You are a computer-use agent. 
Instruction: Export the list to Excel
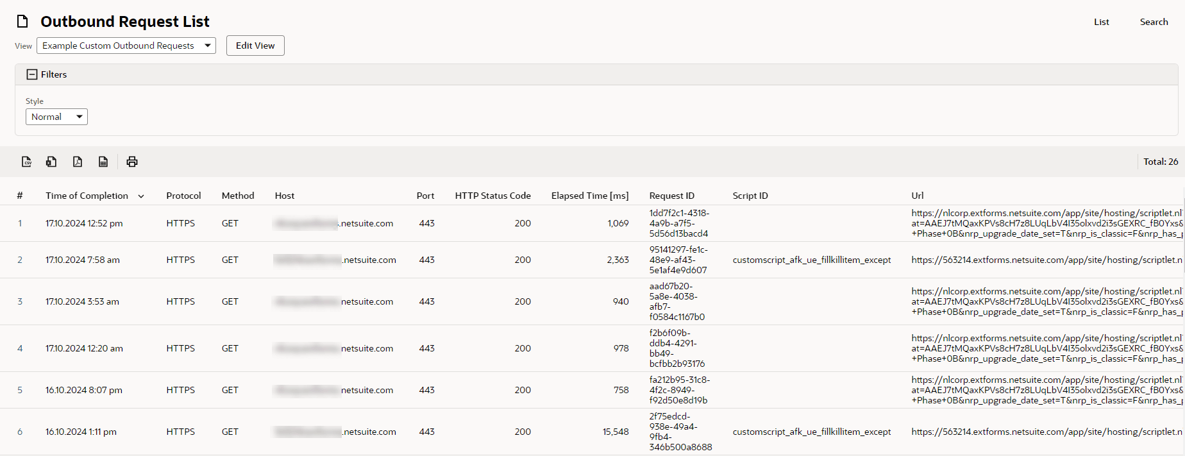pyautogui.click(x=51, y=162)
